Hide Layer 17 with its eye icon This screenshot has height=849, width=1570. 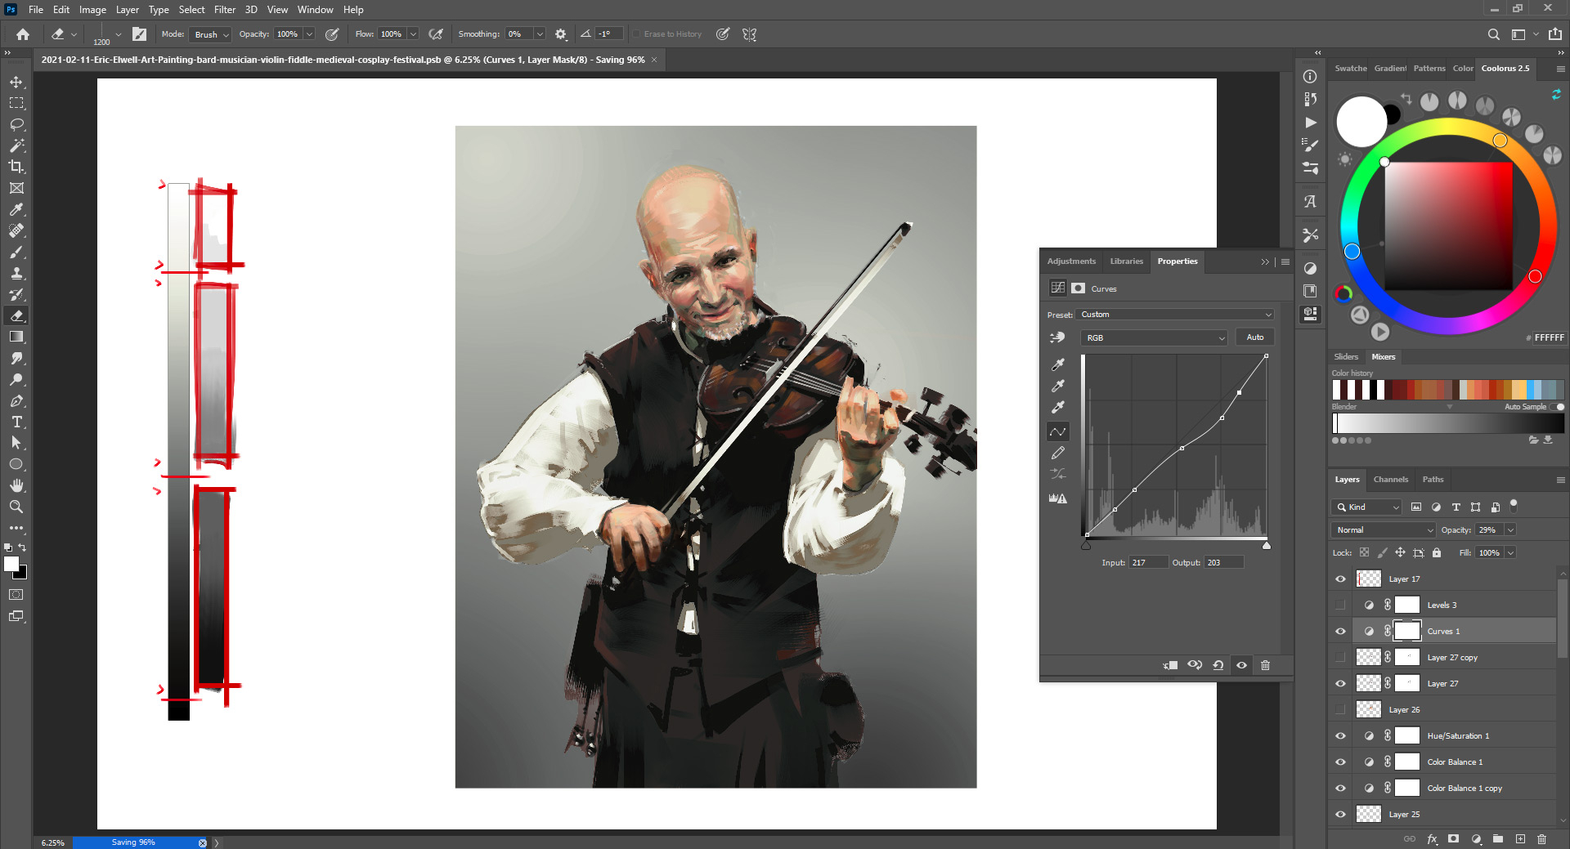click(1340, 579)
